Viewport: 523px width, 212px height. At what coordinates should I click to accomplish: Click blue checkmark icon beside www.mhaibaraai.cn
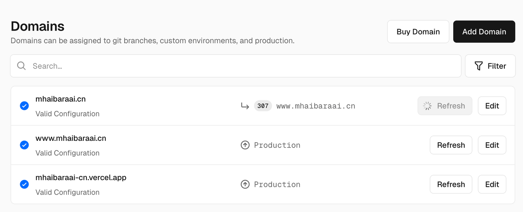pos(24,145)
